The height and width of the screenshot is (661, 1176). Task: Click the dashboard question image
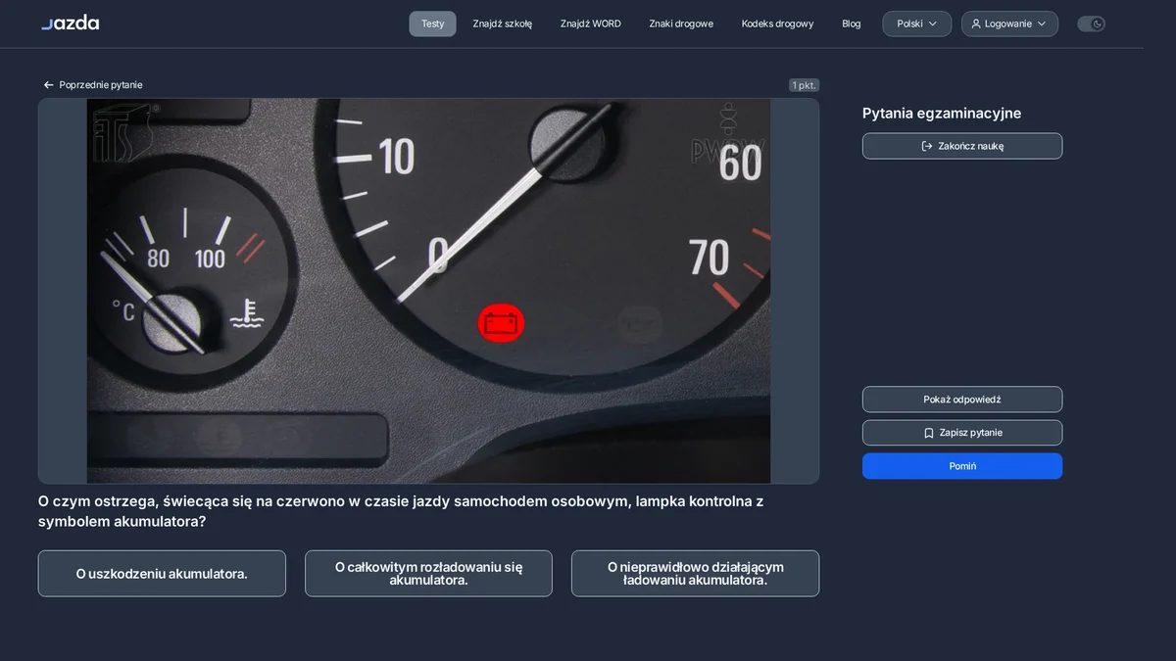[428, 291]
